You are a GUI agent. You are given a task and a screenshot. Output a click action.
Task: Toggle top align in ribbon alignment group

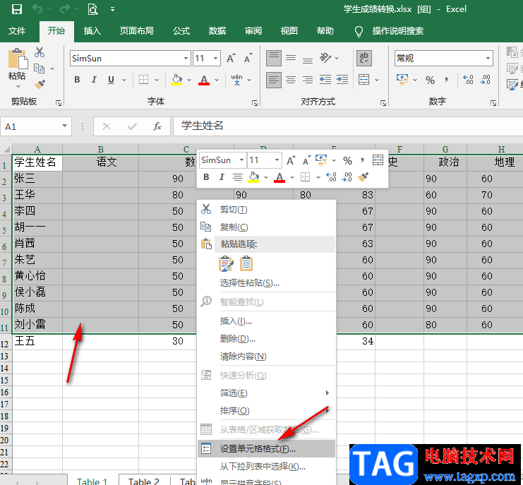[274, 58]
